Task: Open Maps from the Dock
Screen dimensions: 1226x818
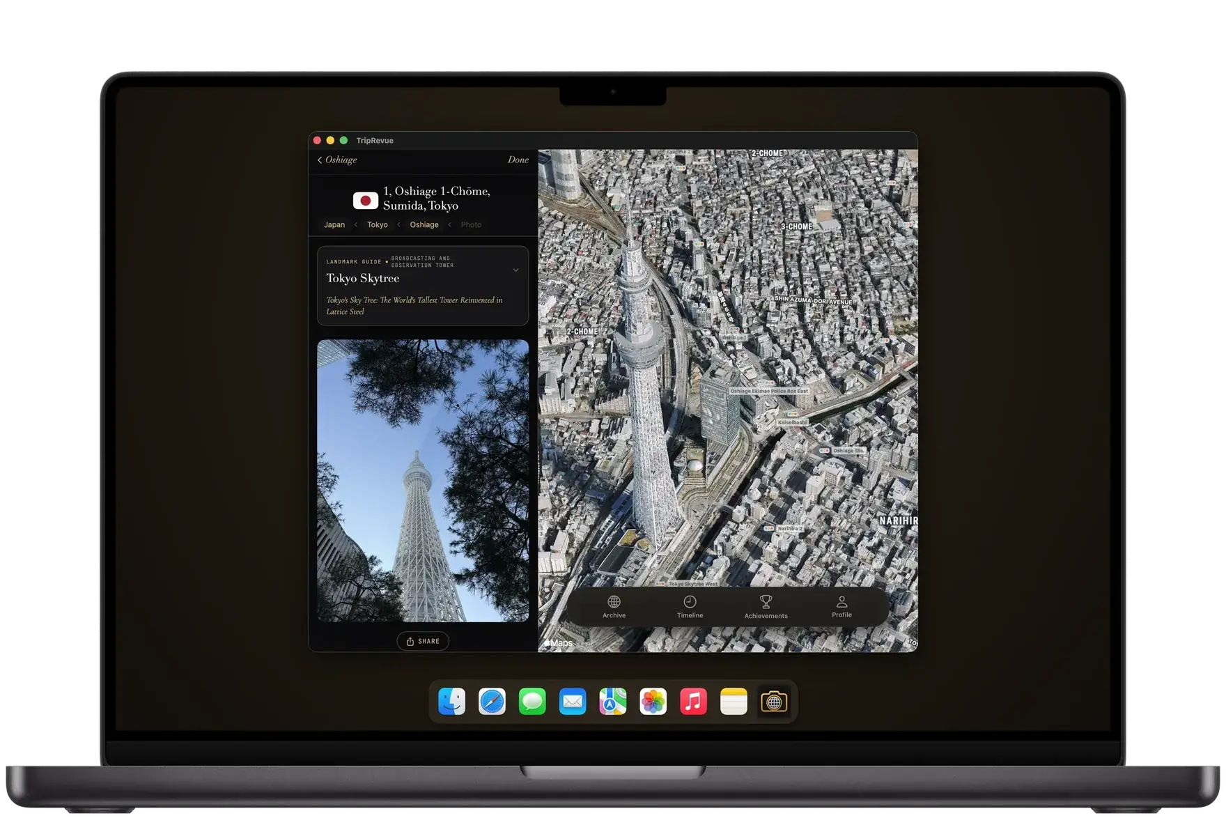Action: (613, 702)
